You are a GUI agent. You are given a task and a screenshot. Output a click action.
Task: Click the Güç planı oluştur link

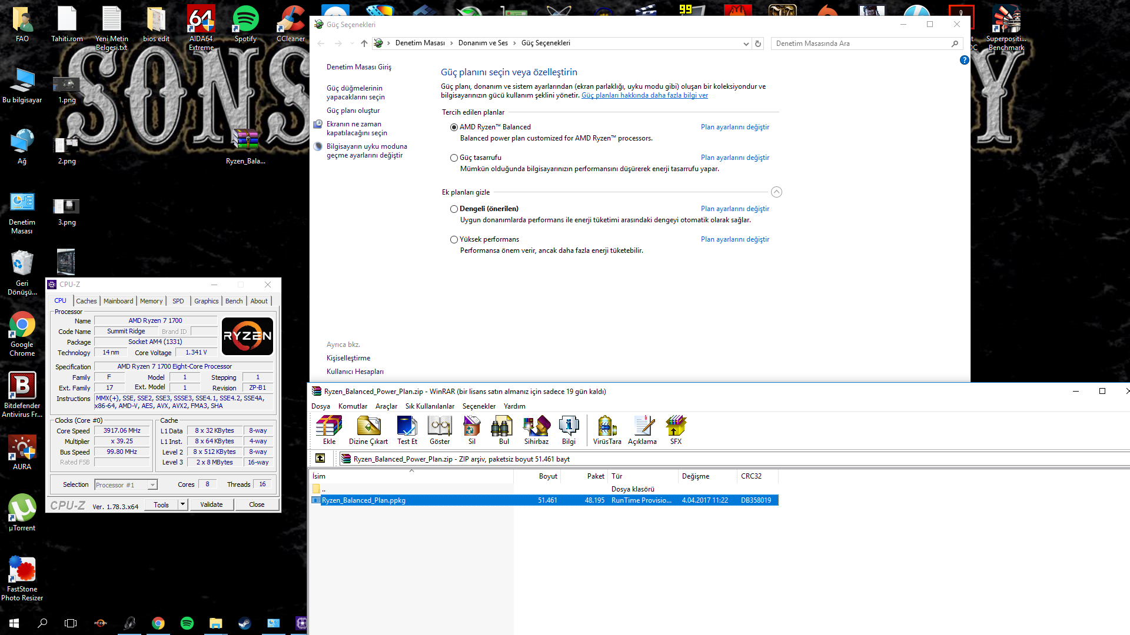(x=353, y=111)
